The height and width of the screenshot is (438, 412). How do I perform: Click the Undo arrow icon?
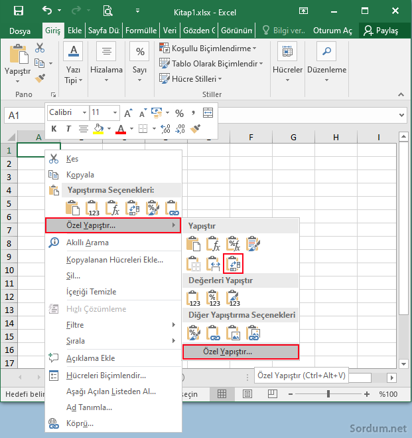coord(47,11)
